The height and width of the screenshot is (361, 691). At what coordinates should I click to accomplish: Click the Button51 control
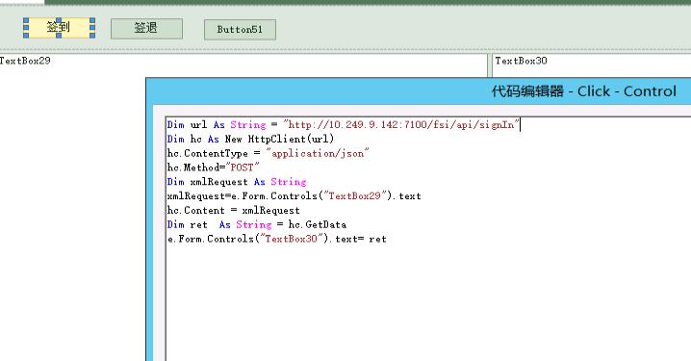click(x=240, y=30)
